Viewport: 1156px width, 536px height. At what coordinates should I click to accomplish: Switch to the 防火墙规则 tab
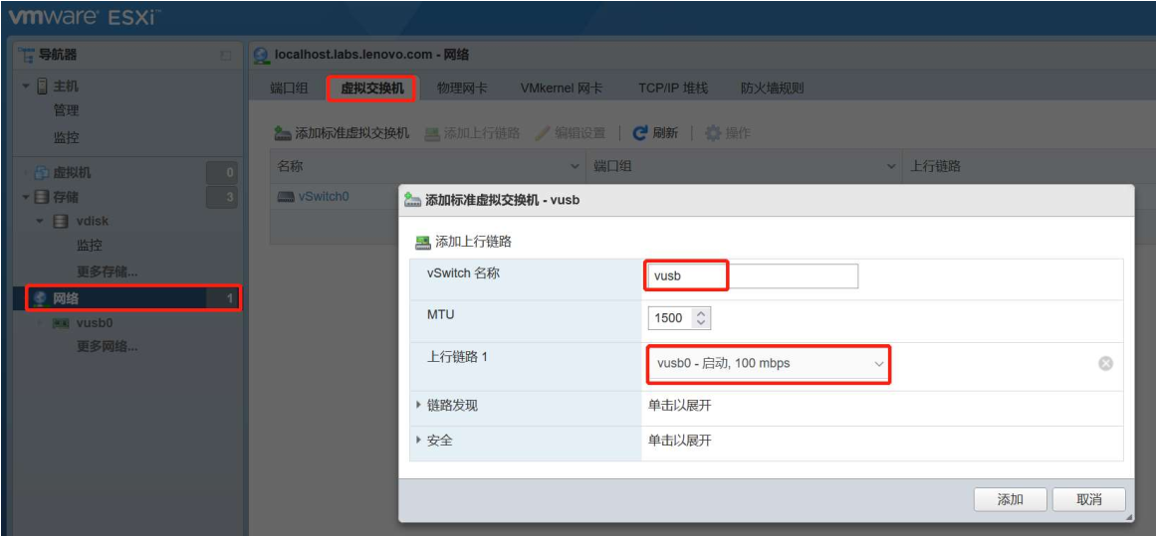click(x=773, y=89)
